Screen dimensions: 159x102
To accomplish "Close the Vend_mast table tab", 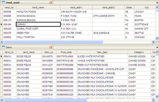I will [x=51, y=3].
